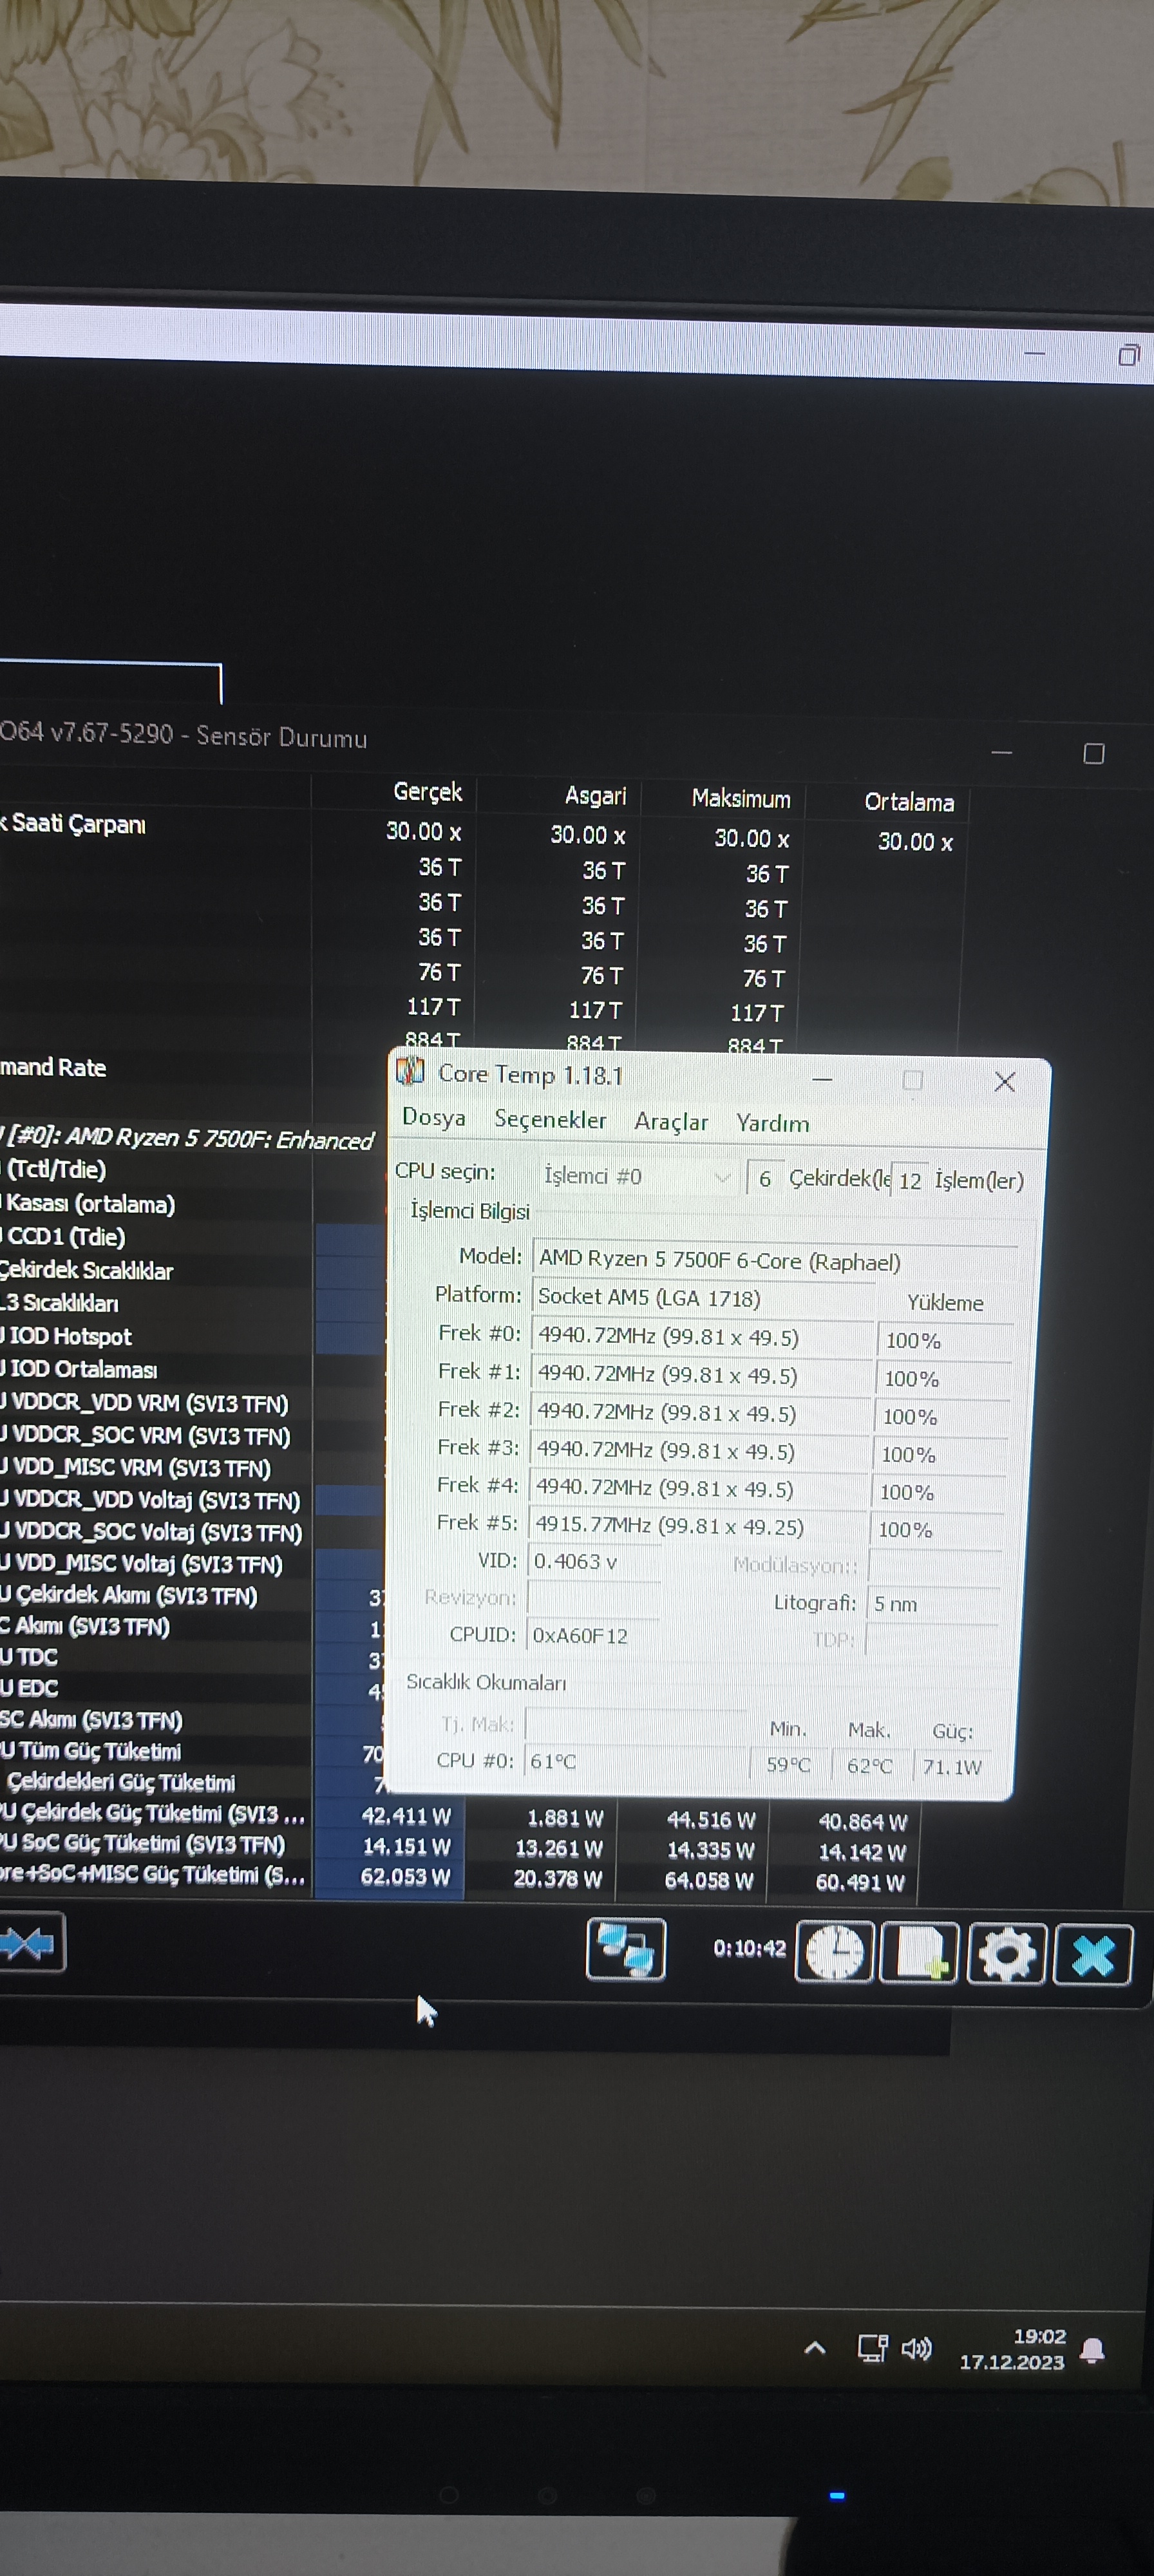Image resolution: width=1154 pixels, height=2576 pixels.
Task: Maximize the HWiNFO Sensör Durumu window
Action: tap(1094, 754)
